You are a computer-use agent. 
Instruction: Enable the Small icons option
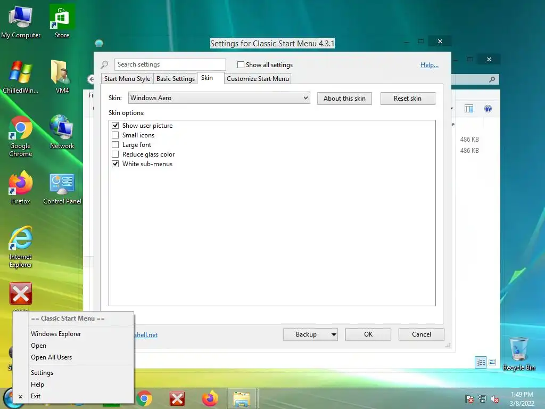coord(115,135)
